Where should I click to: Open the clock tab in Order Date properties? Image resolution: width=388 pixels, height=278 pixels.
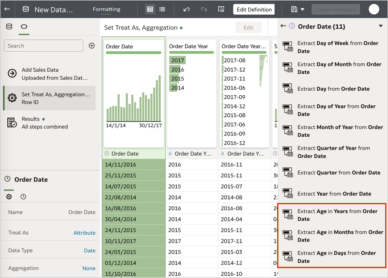click(x=23, y=197)
